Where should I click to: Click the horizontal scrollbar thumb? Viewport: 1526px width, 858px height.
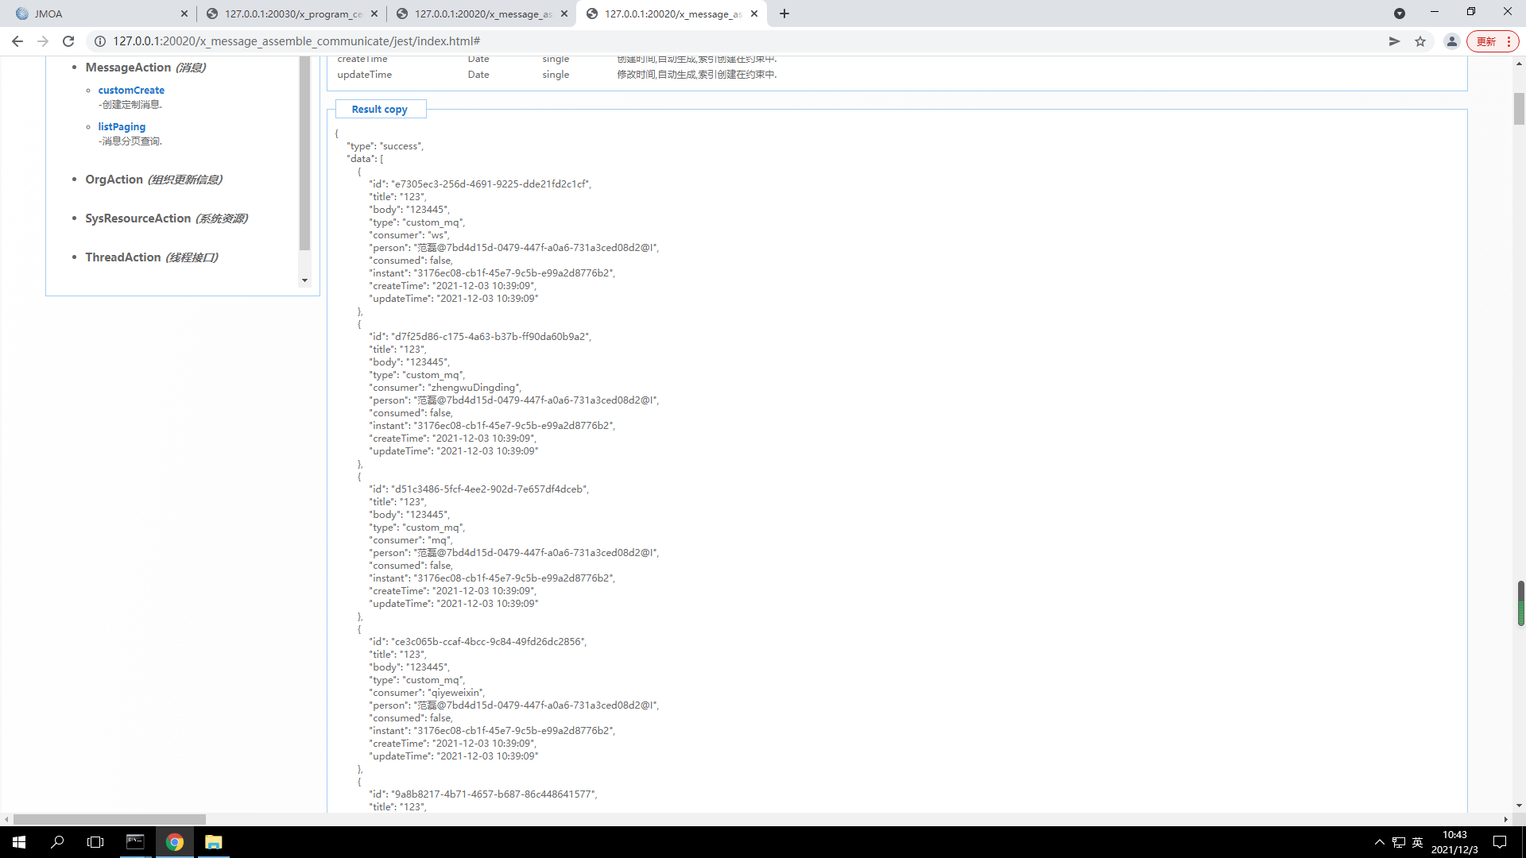(x=110, y=819)
